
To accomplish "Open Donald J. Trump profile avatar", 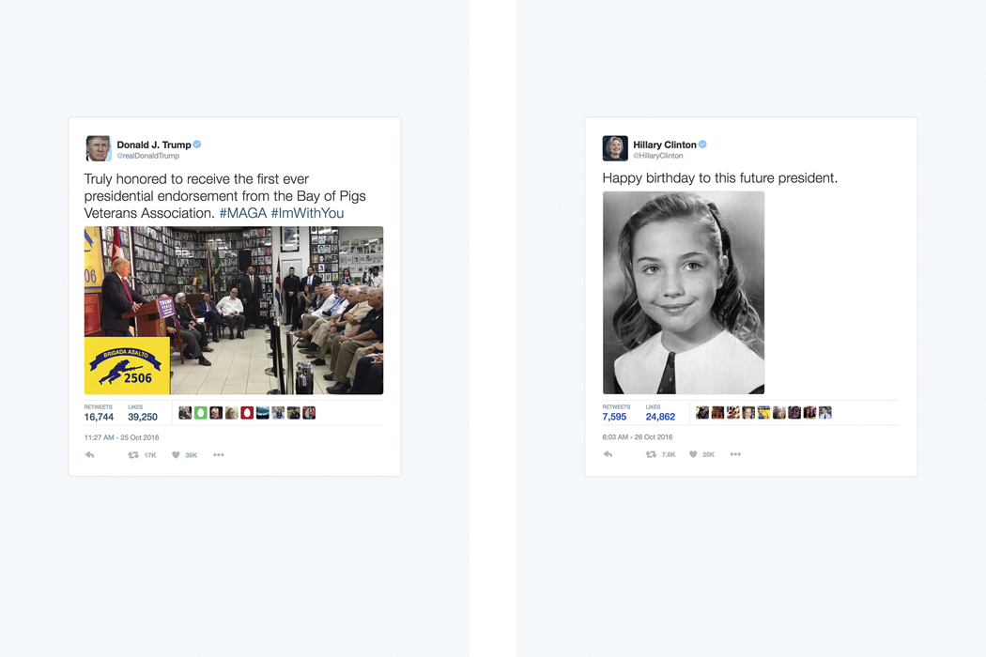I will (x=98, y=148).
